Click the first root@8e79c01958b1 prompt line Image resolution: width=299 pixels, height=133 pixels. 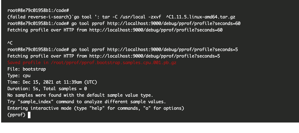pos(38,10)
